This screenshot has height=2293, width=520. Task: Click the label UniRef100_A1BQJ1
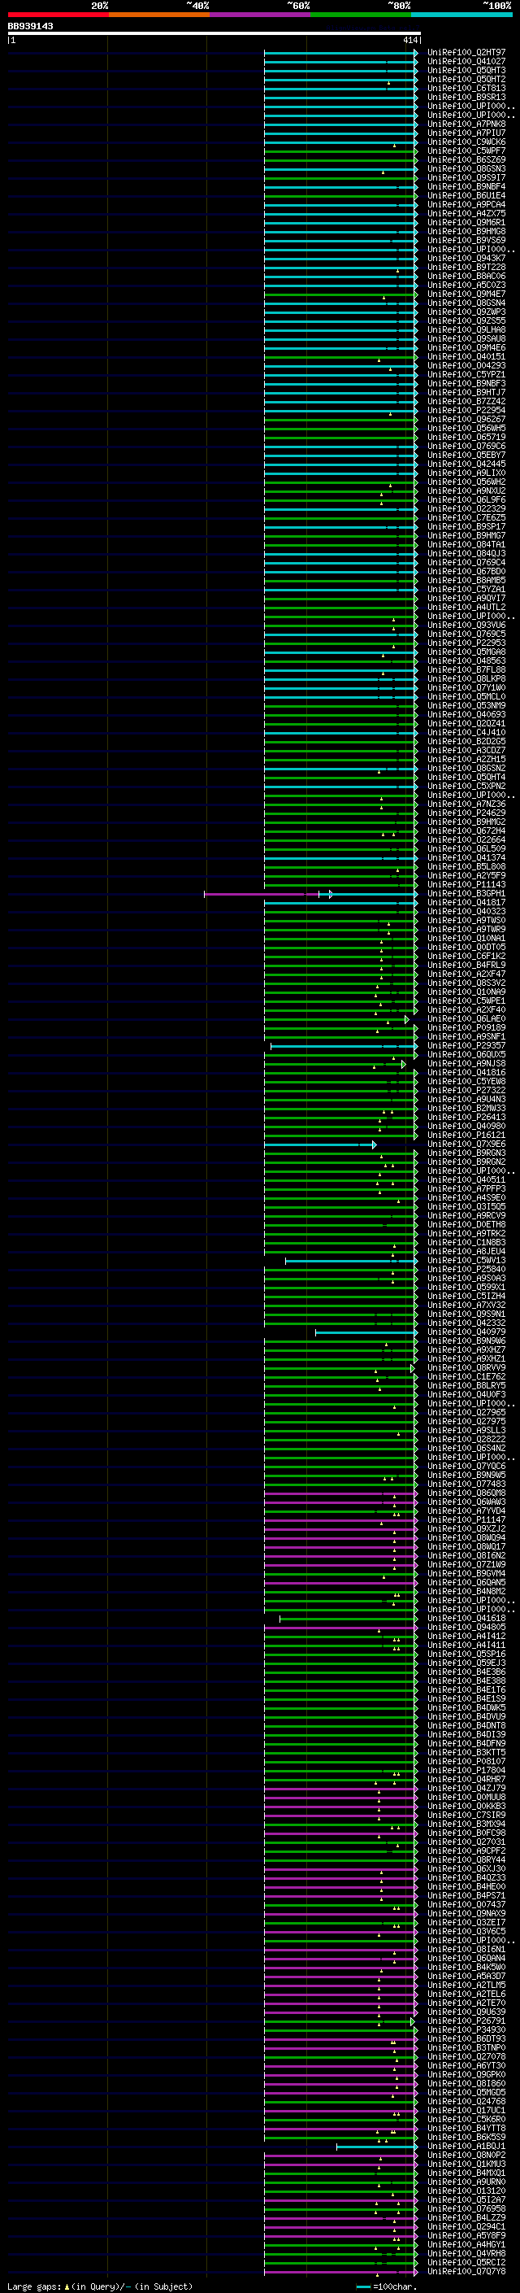coord(466,2147)
